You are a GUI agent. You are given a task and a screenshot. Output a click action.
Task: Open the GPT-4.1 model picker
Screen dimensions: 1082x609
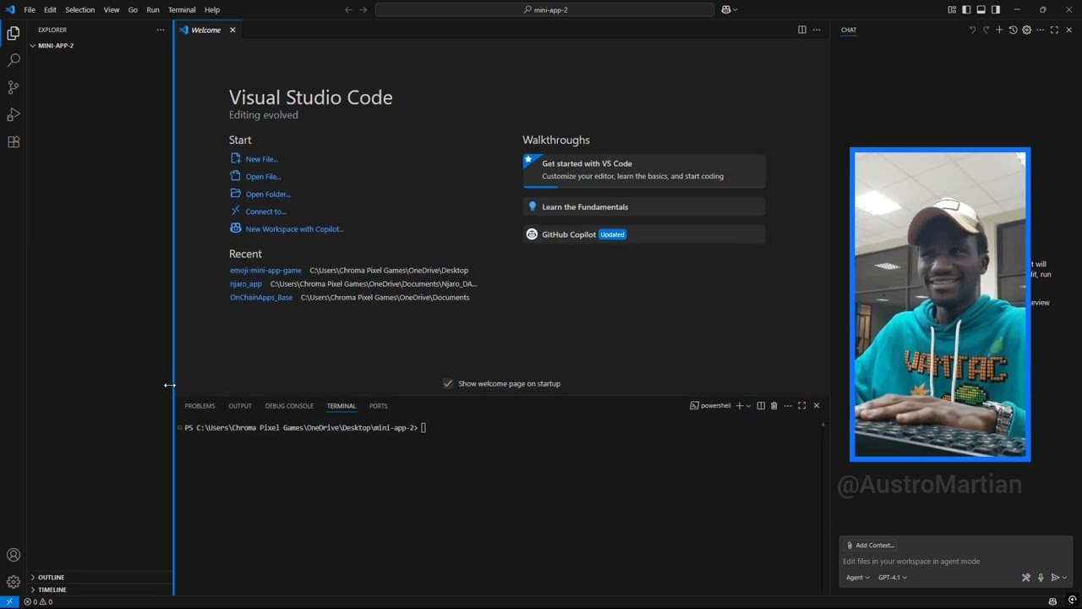[x=892, y=577]
